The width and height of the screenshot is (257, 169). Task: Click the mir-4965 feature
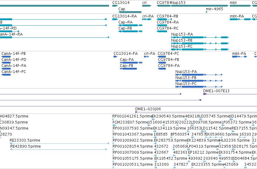[207, 12]
